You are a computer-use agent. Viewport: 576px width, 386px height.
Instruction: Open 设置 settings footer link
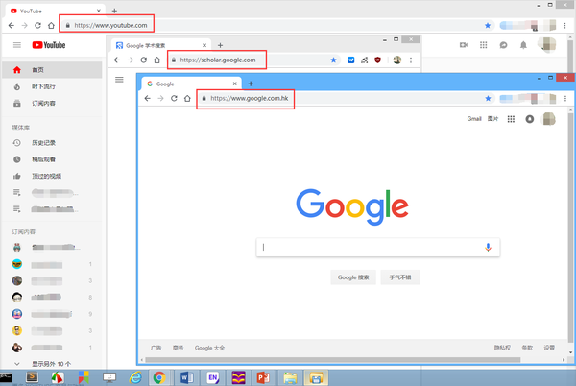549,348
